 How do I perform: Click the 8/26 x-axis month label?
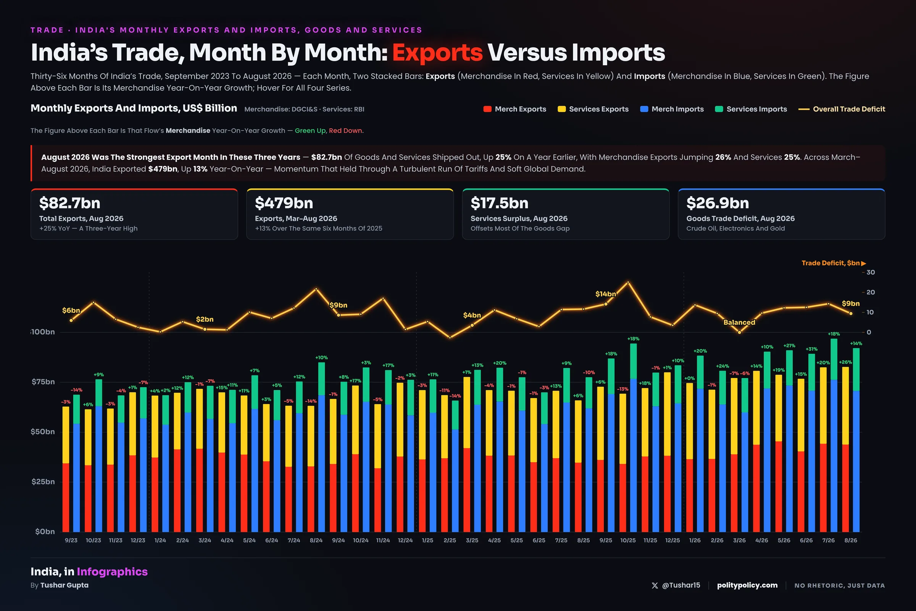click(x=851, y=540)
